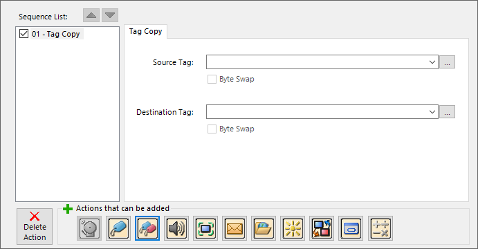Expand the Source Tag dropdown

click(432, 62)
